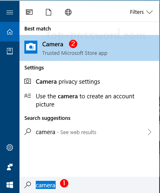Image resolution: width=160 pixels, height=193 pixels.
Task: Open the Windows Start button
Action: 10,185
